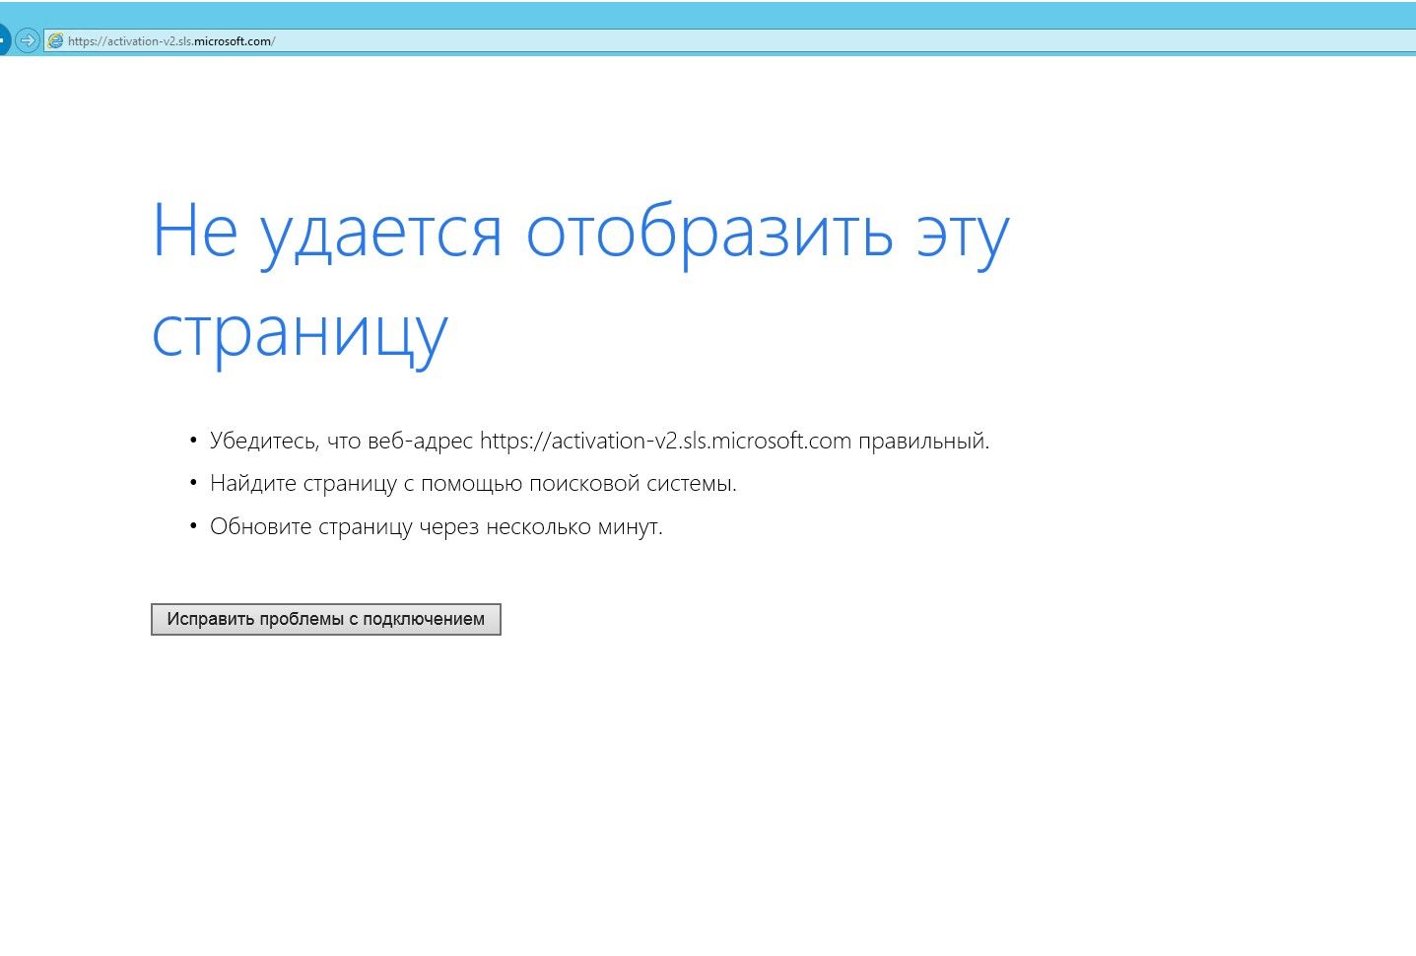1416x956 pixels.
Task: Click the URL inside the first bullet point
Action: [665, 441]
